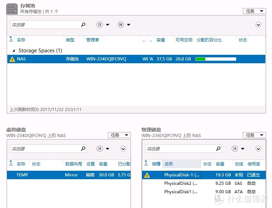Click search icon in storage pool filter
This screenshot has width=272, height=208.
83,25
